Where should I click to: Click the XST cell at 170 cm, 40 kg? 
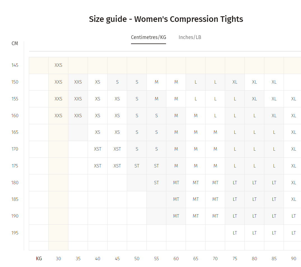coord(97,149)
